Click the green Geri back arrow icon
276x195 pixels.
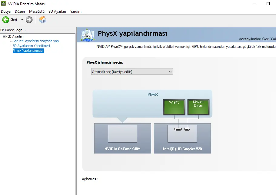pyautogui.click(x=6, y=20)
